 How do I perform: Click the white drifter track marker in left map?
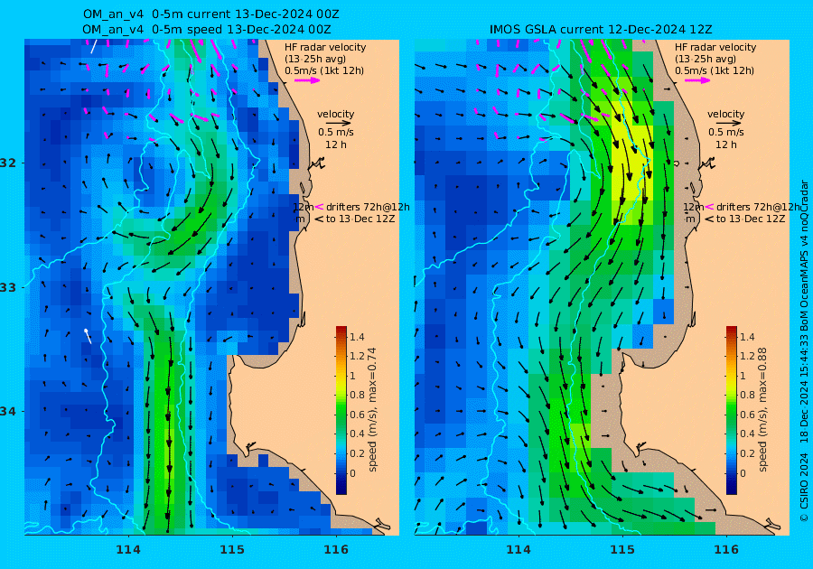coord(89,336)
